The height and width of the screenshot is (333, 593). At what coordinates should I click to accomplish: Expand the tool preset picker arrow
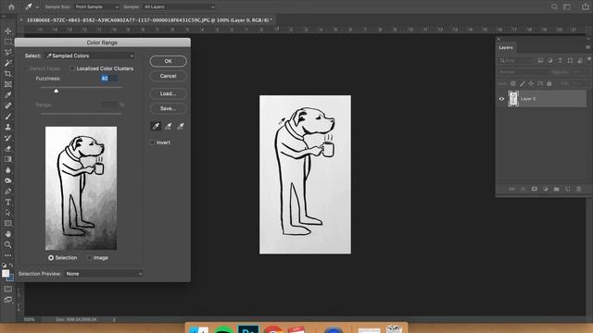tap(37, 7)
